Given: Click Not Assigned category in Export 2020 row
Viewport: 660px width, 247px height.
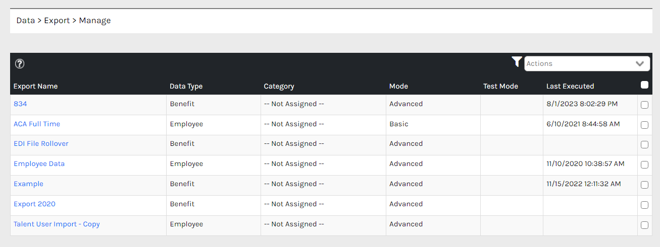Looking at the screenshot, I should click(294, 204).
